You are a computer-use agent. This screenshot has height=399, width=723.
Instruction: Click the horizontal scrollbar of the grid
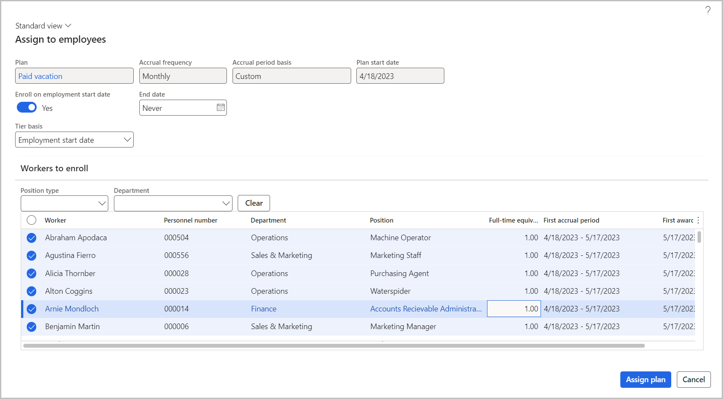[x=334, y=346]
